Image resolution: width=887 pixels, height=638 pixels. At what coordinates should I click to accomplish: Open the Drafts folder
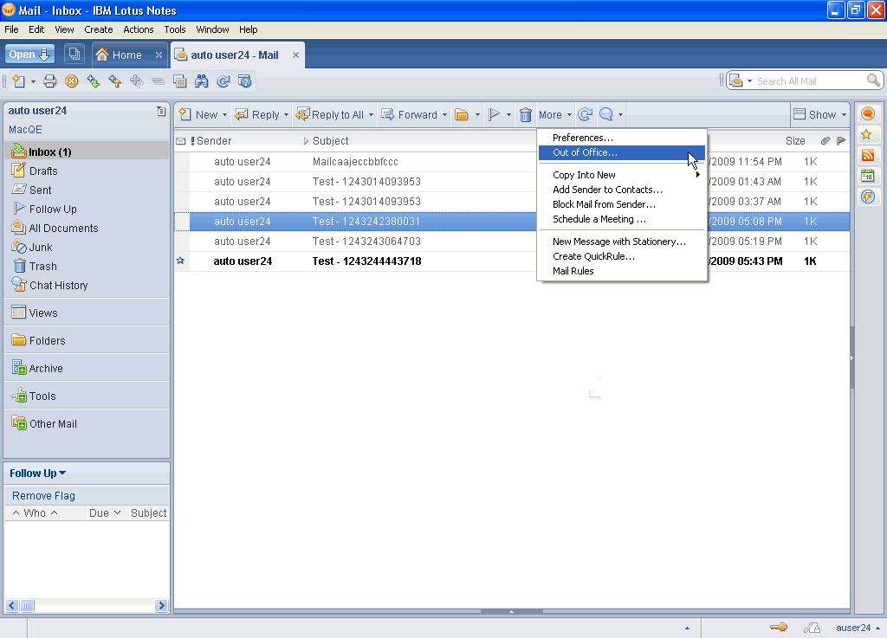point(43,171)
